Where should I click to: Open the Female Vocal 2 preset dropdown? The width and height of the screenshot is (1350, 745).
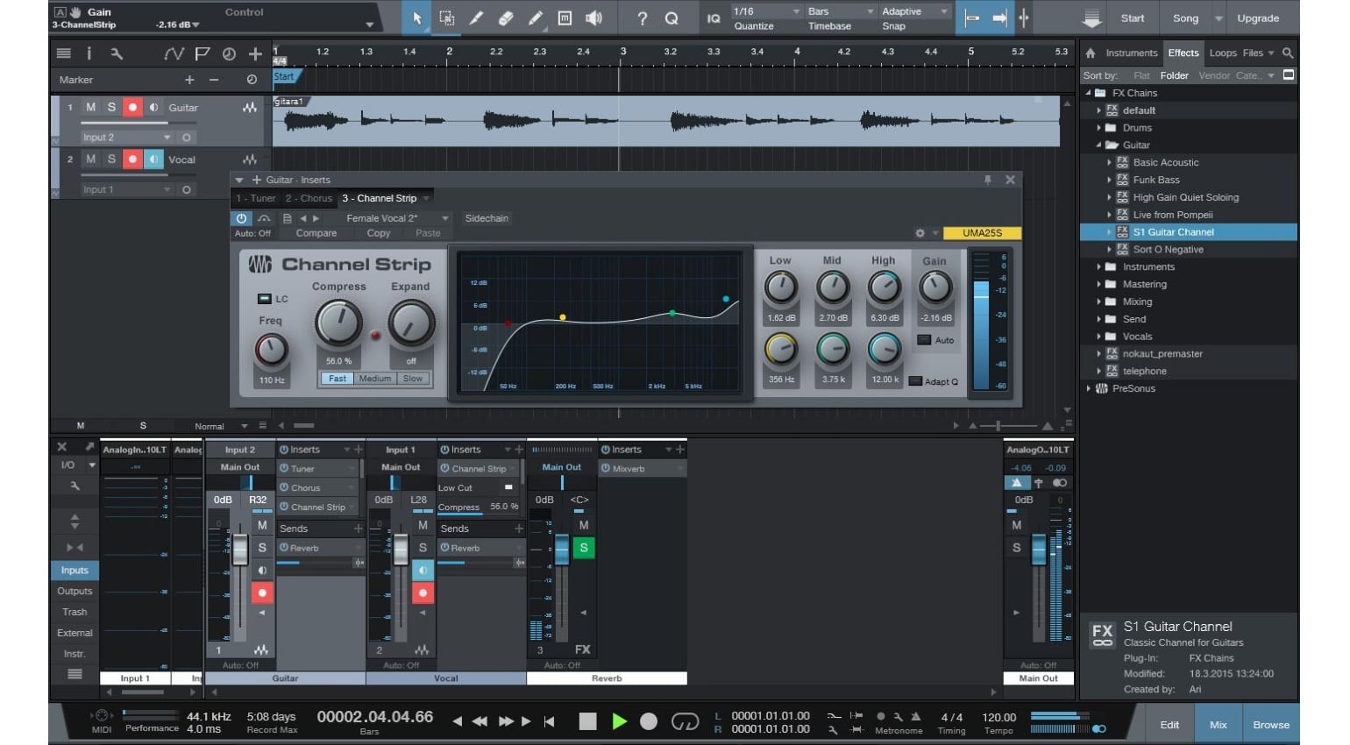click(x=396, y=218)
